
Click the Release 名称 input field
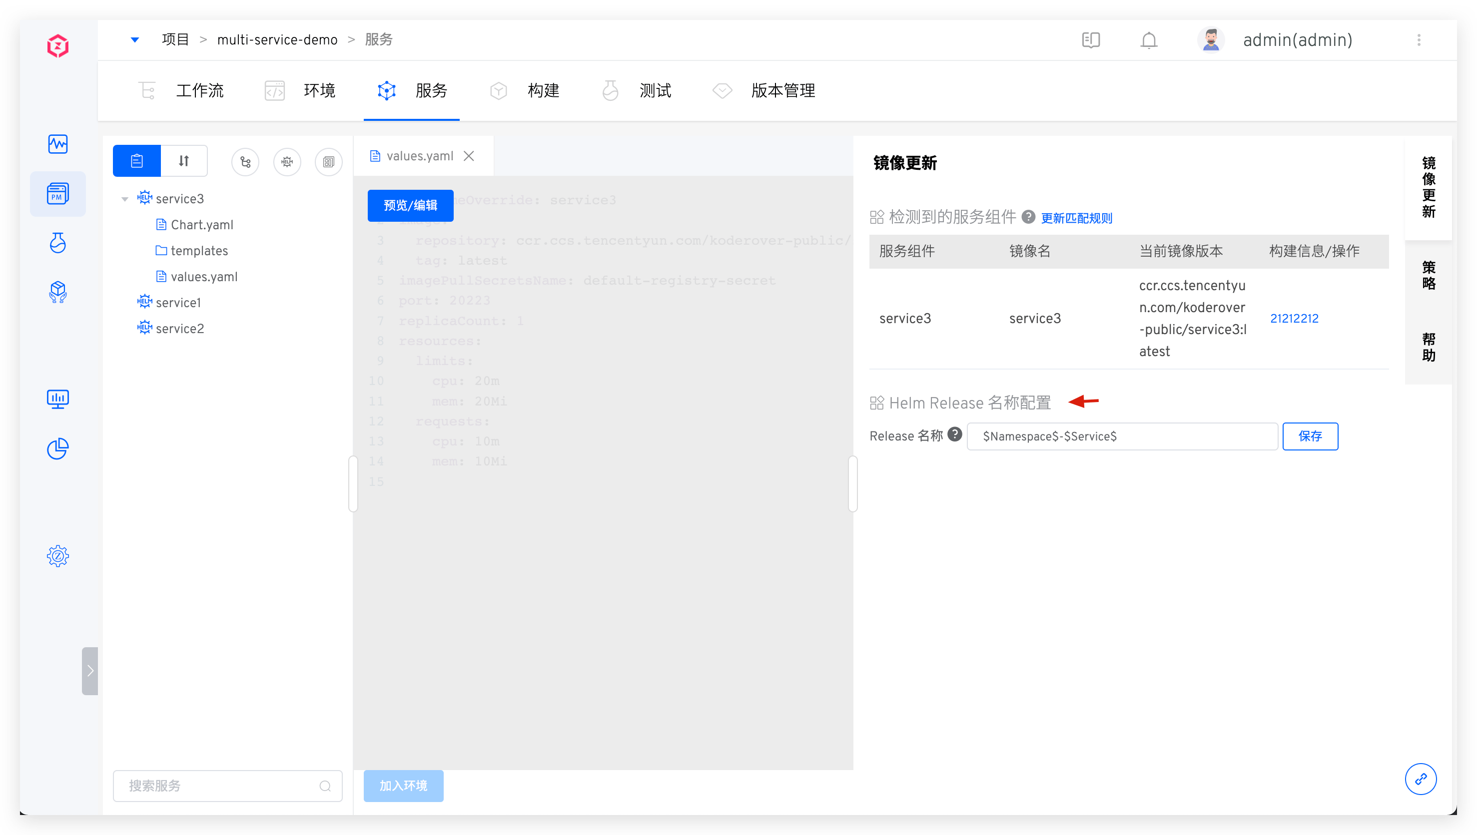click(1121, 436)
